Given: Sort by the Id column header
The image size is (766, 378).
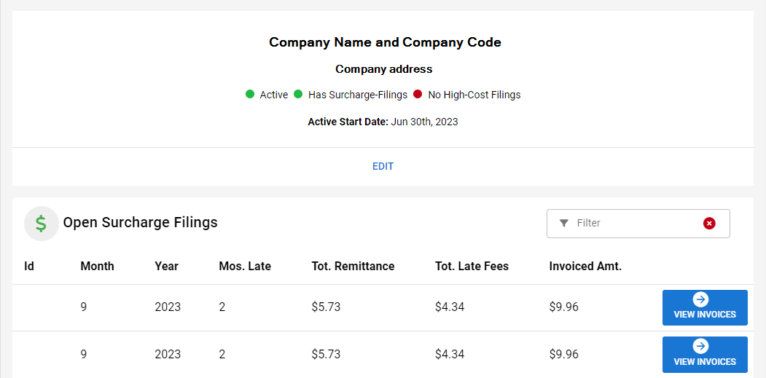Looking at the screenshot, I should [x=29, y=266].
